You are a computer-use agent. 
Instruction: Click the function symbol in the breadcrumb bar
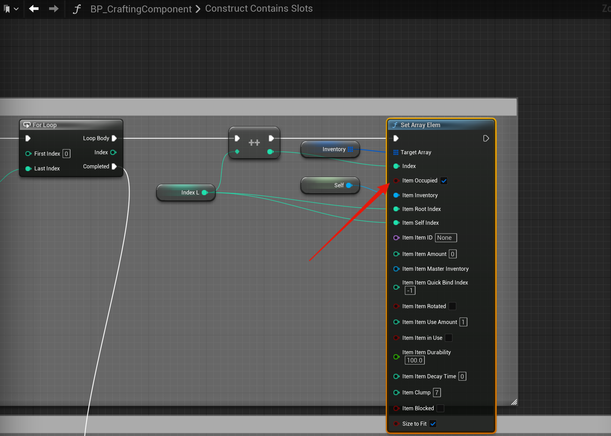pyautogui.click(x=76, y=9)
